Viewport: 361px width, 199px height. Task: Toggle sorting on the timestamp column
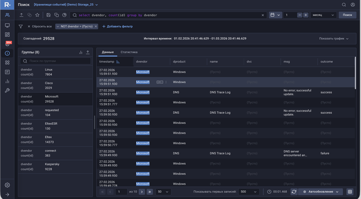118,62
